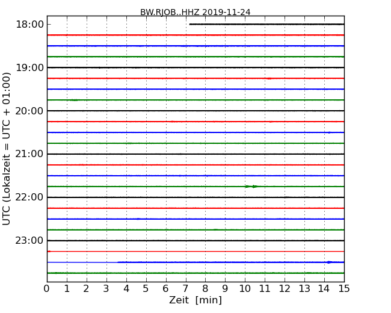The height and width of the screenshot is (313, 391).
Task: Click the UTC Lokalzeit vertical axis label
Action: point(7,149)
